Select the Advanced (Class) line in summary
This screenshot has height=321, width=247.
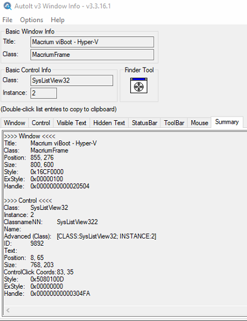(80, 237)
